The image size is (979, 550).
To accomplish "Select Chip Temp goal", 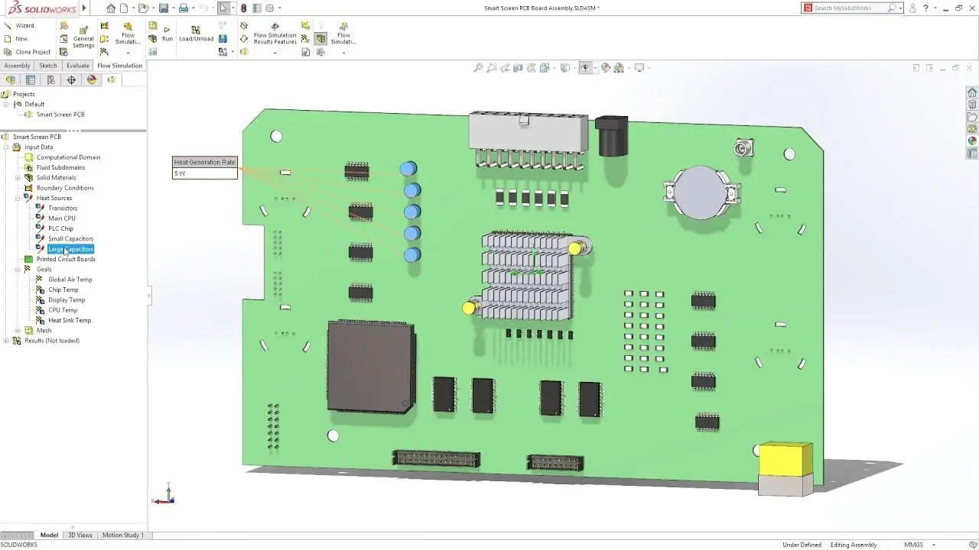I will (x=63, y=290).
